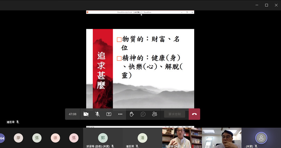Select the anonymous guest avatar tile
Image resolution: width=281 pixels, height=148 pixels.
pyautogui.click(x=261, y=138)
